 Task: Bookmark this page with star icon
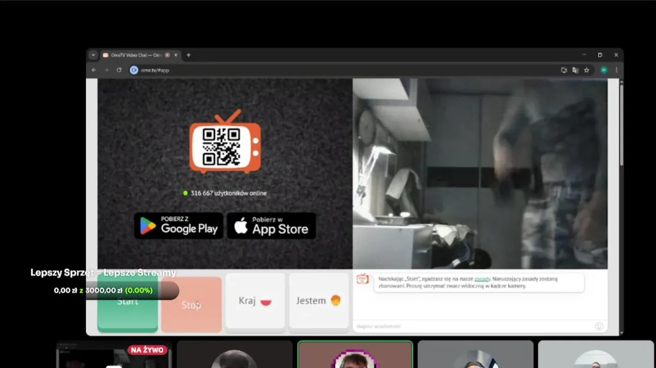587,70
